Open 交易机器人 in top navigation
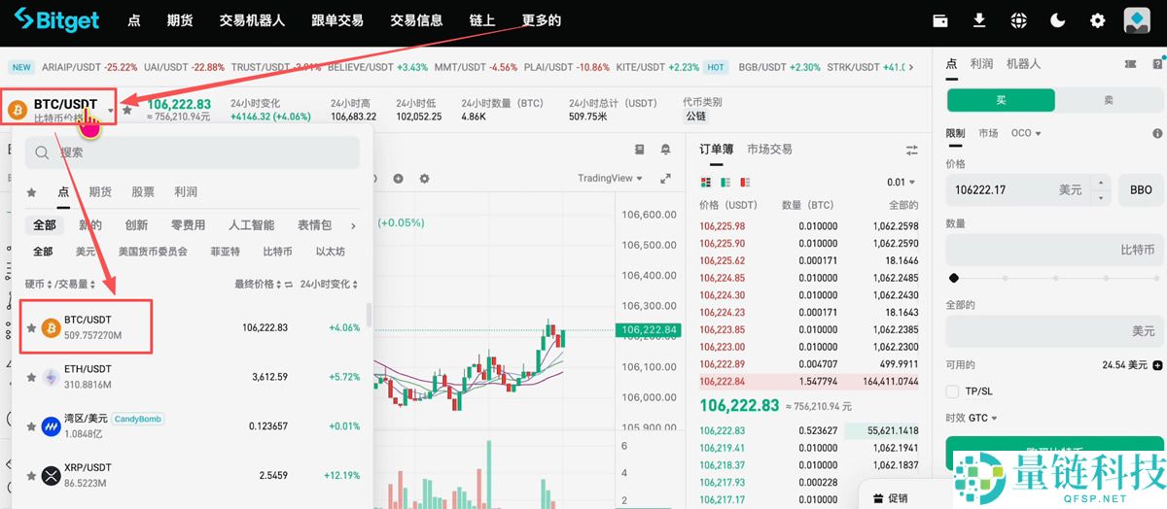 coord(252,20)
